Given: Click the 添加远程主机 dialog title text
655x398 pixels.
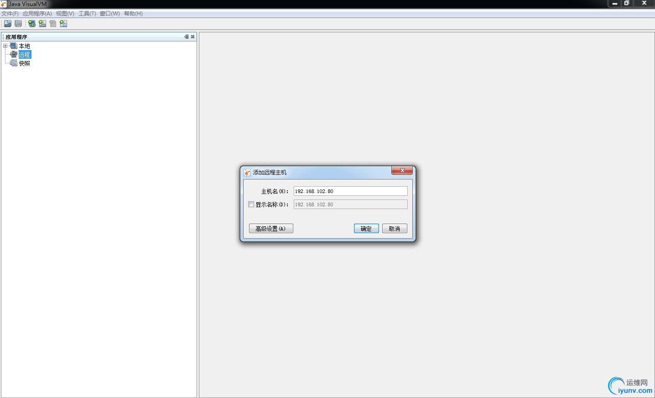Looking at the screenshot, I should 270,172.
